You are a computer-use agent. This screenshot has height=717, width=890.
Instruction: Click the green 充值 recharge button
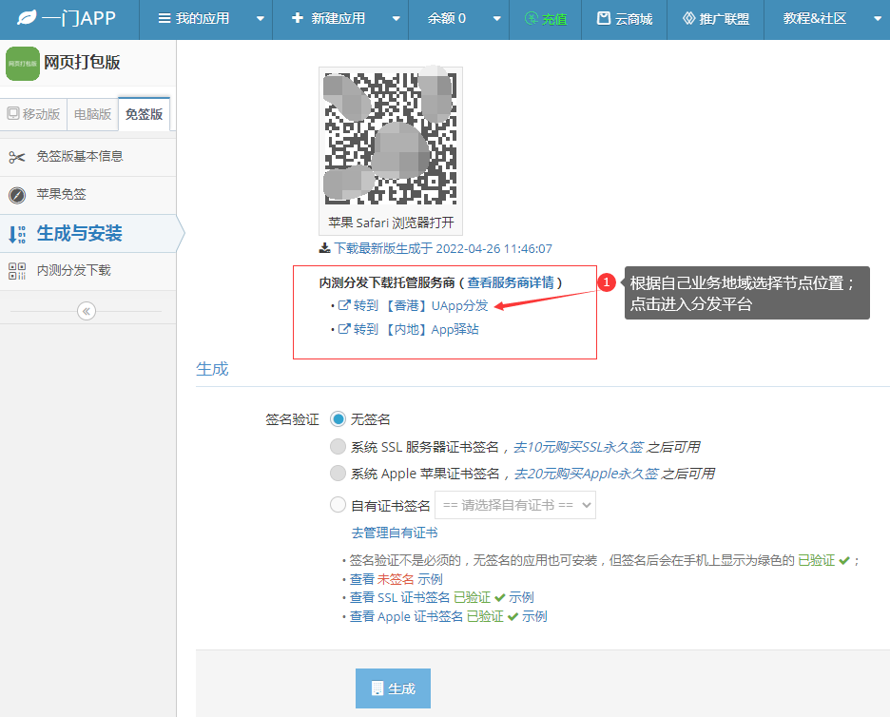coord(546,19)
